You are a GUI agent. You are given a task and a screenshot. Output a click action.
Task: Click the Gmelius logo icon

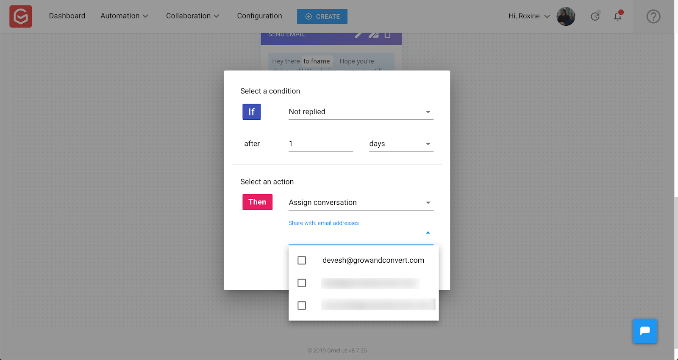[21, 16]
